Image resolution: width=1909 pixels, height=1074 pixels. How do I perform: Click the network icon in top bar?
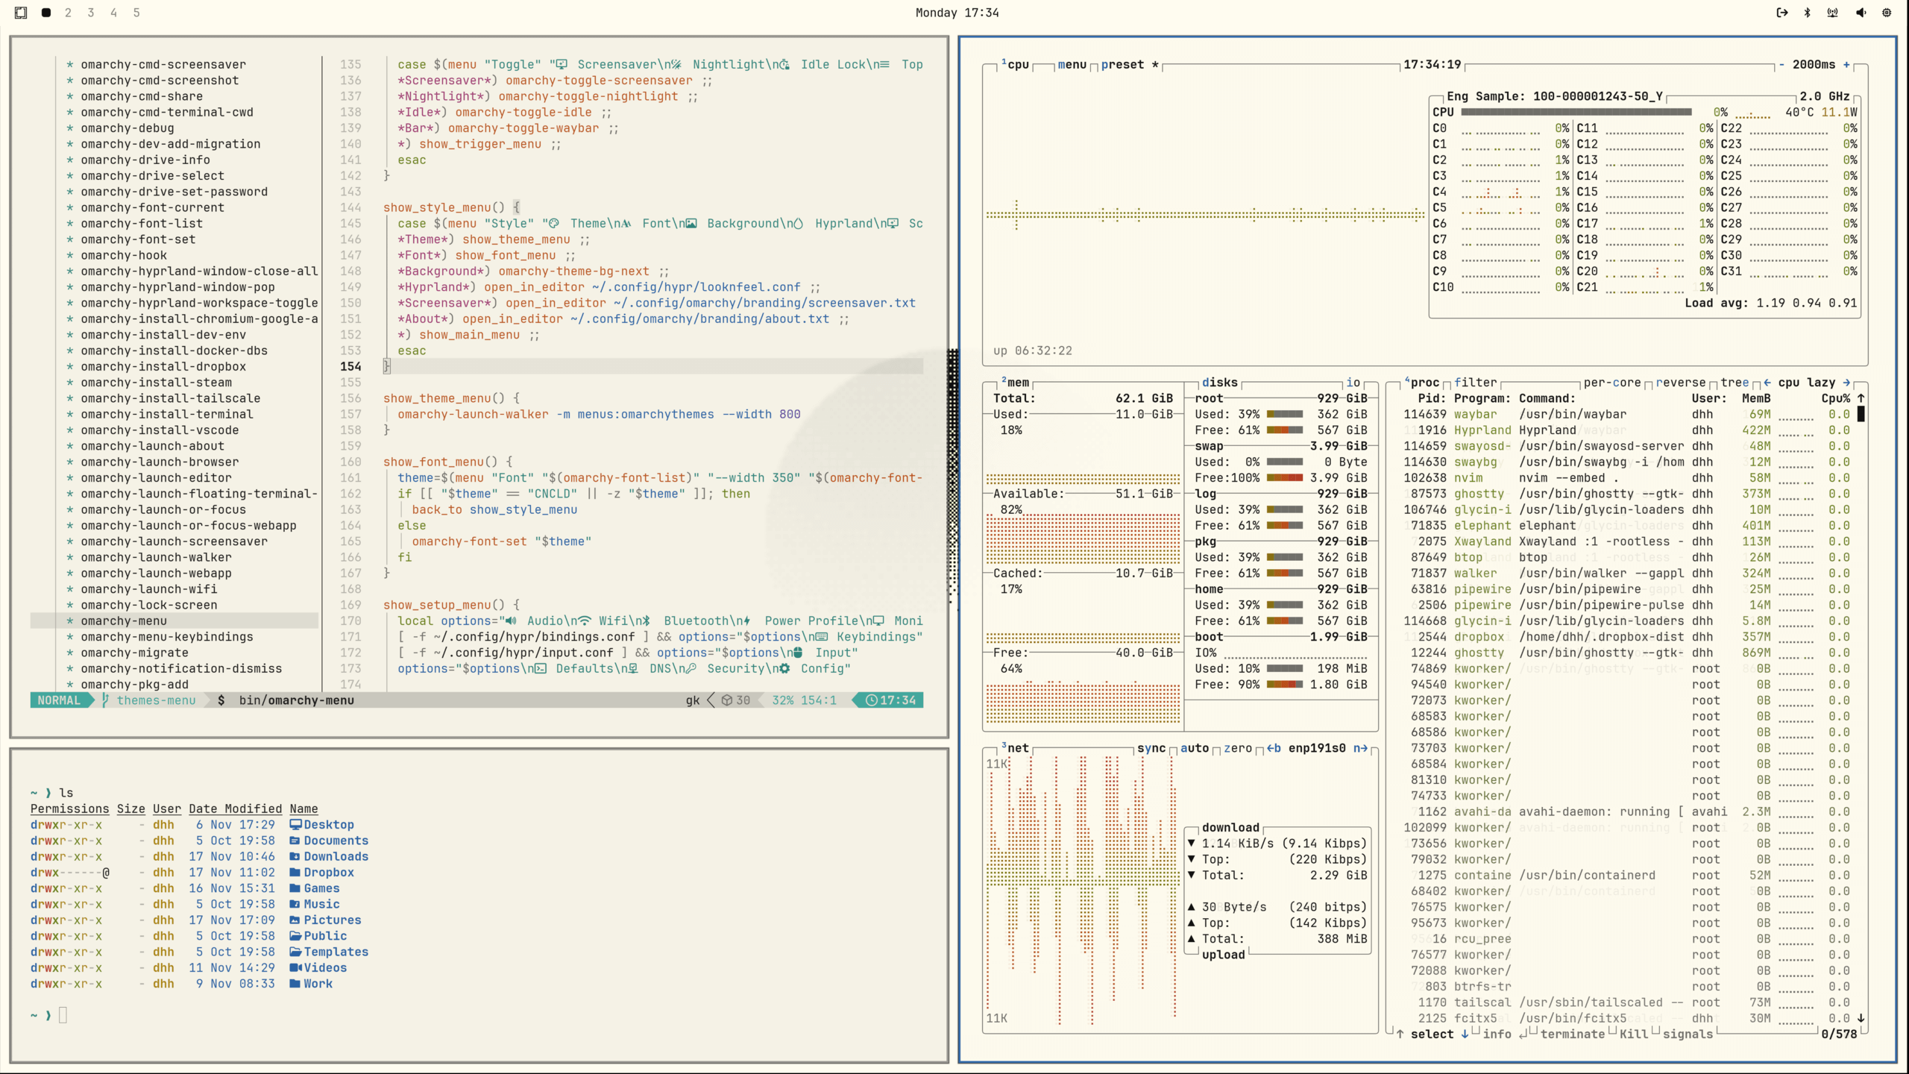pyautogui.click(x=1832, y=13)
